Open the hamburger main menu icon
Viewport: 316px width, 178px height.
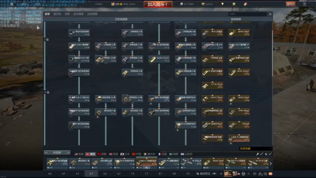[12, 4]
